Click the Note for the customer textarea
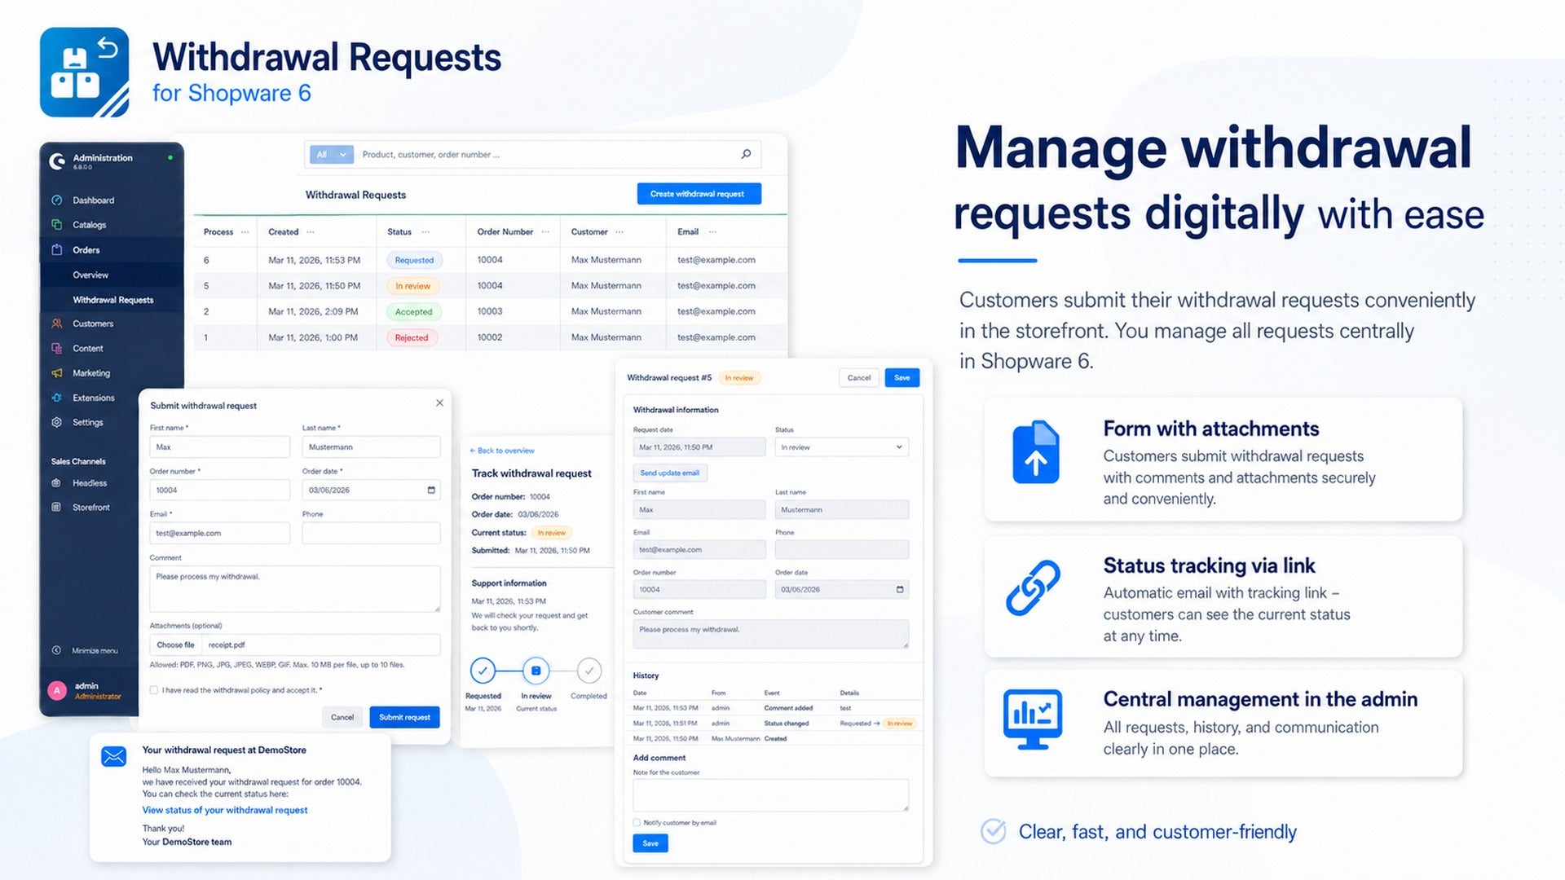 pos(771,795)
